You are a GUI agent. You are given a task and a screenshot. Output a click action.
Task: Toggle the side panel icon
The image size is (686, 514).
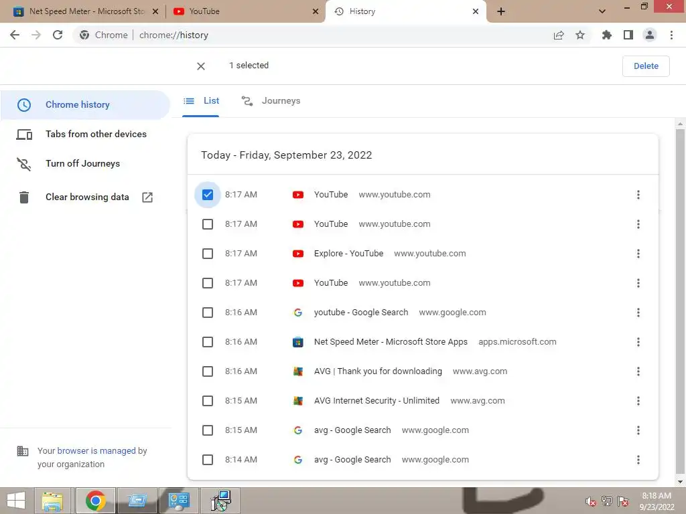click(x=628, y=35)
